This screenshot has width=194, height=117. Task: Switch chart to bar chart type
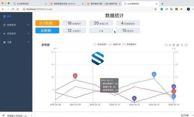pos(178,45)
